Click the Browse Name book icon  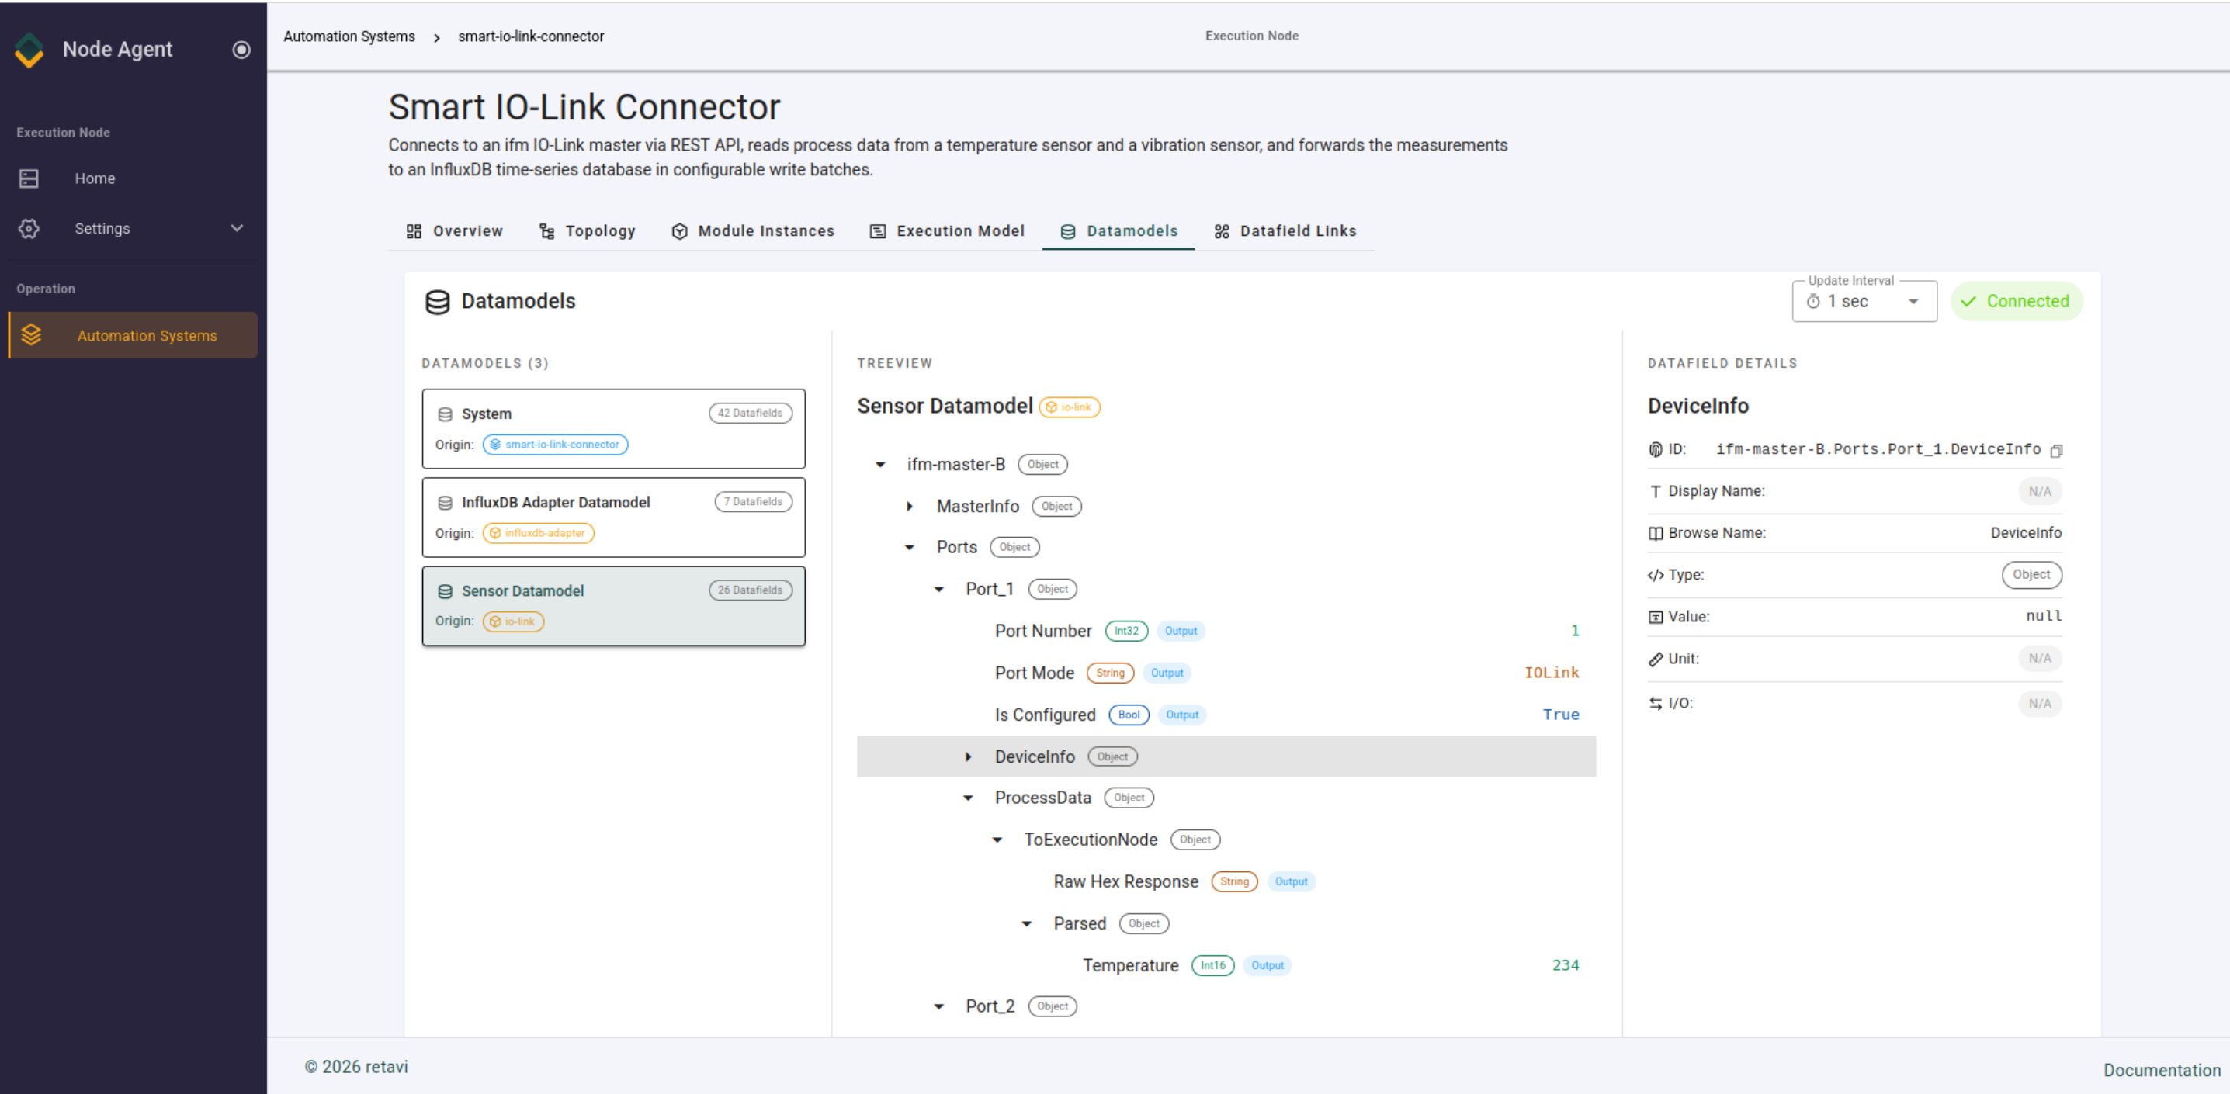[x=1655, y=534]
